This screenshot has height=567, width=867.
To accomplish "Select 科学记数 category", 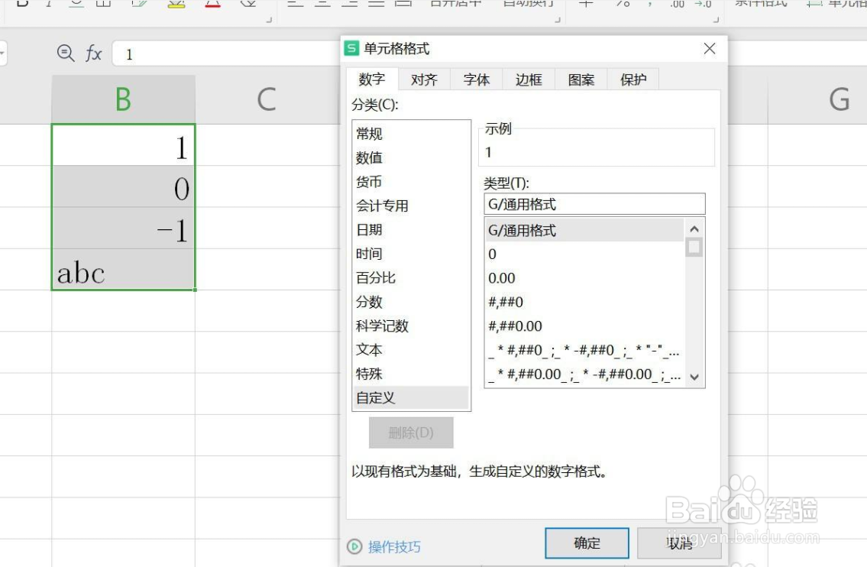I will point(410,326).
